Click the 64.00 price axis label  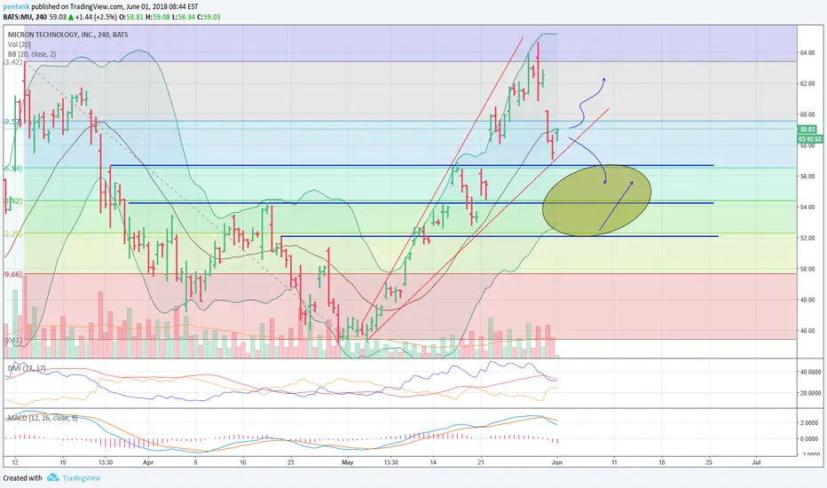807,52
